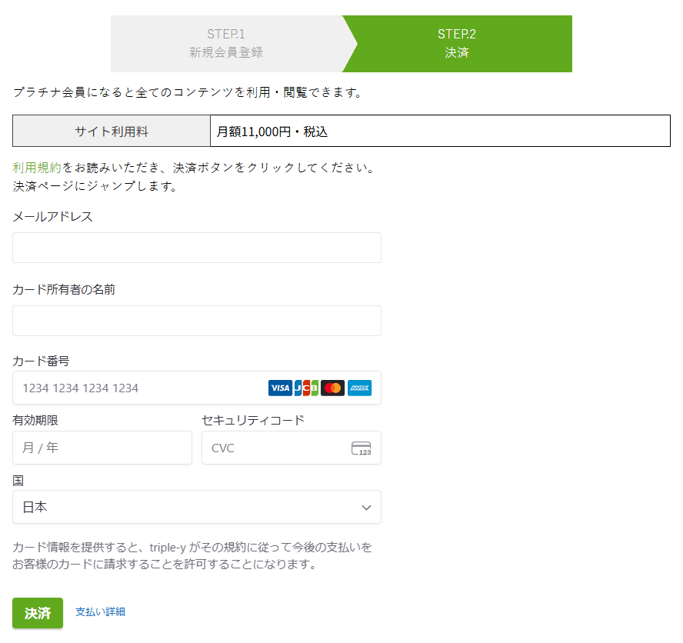
Task: Click the セキュリティコード label
Action: point(252,420)
